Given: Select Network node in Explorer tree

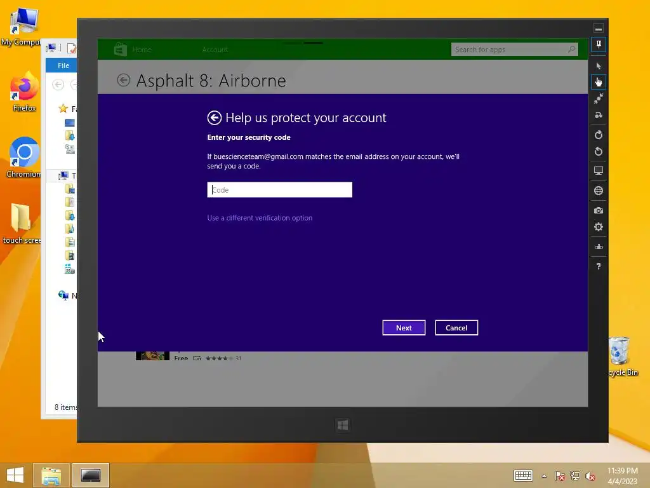Looking at the screenshot, I should click(x=63, y=295).
